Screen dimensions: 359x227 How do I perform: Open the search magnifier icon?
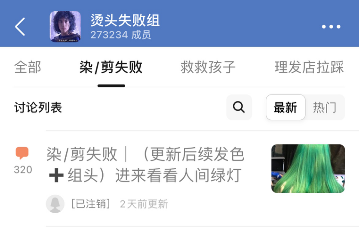tap(239, 107)
